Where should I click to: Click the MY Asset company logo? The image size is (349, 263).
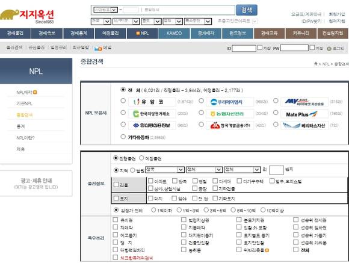pyautogui.click(x=304, y=102)
